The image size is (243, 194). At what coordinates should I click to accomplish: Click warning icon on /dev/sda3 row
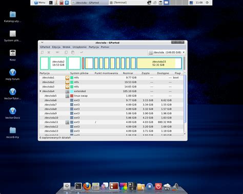pos(67,87)
